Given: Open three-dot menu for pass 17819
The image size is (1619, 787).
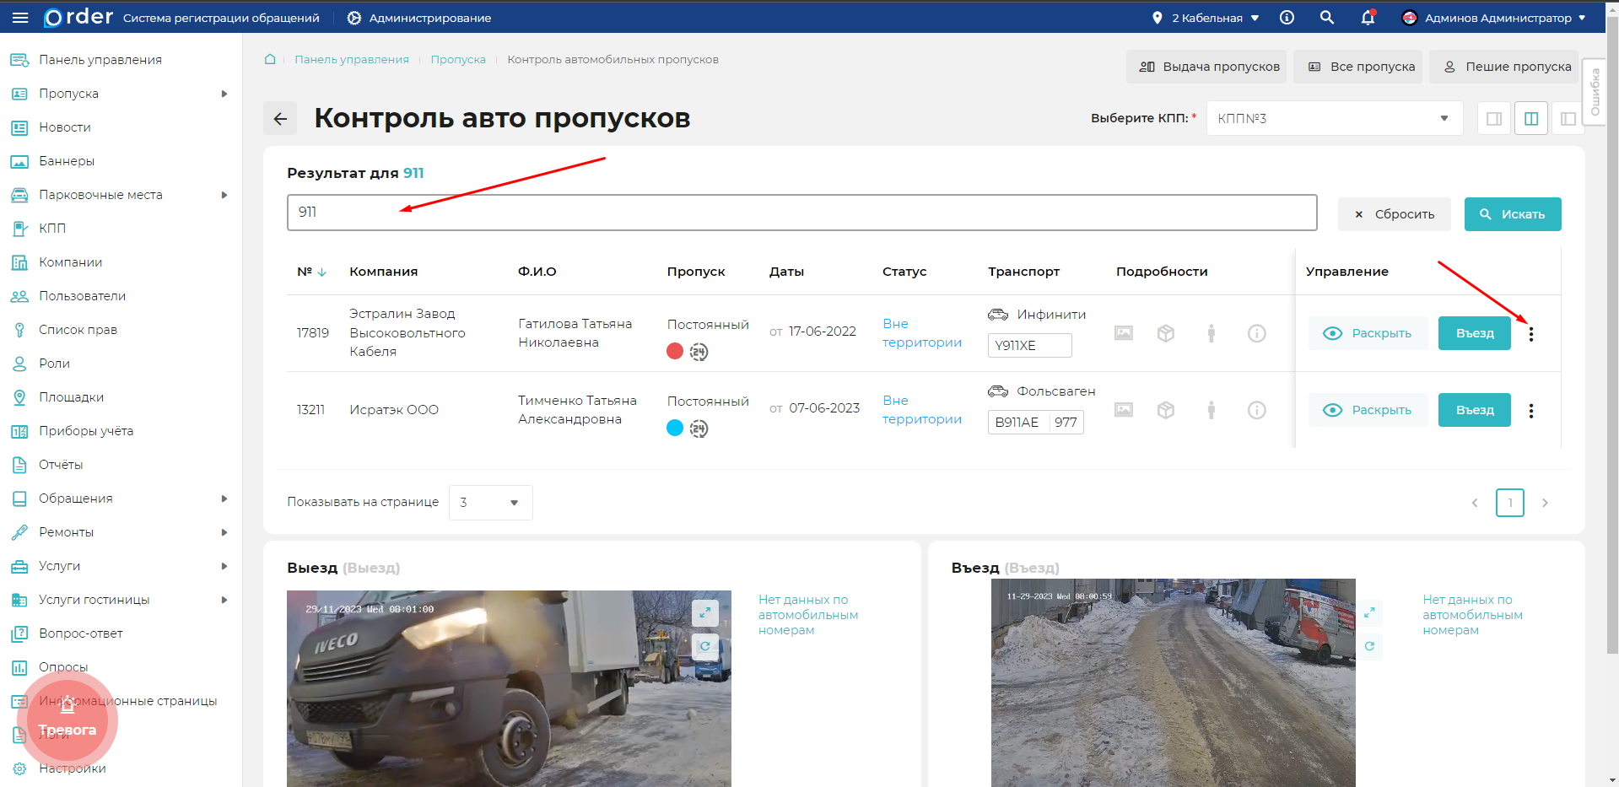Looking at the screenshot, I should 1530,334.
